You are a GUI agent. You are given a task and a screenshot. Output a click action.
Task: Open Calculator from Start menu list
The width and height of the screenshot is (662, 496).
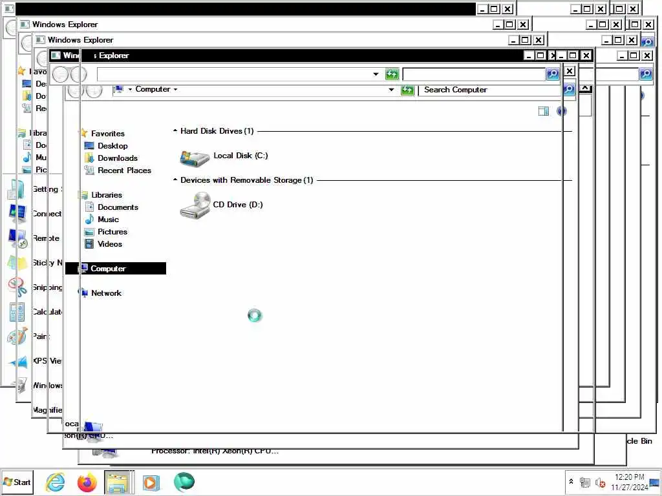point(35,312)
